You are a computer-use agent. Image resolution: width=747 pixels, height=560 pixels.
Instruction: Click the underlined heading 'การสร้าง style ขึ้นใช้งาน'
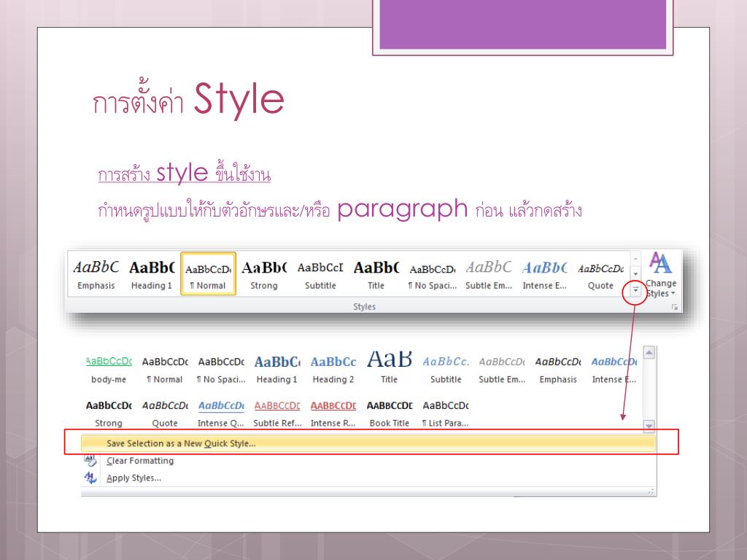coord(185,173)
